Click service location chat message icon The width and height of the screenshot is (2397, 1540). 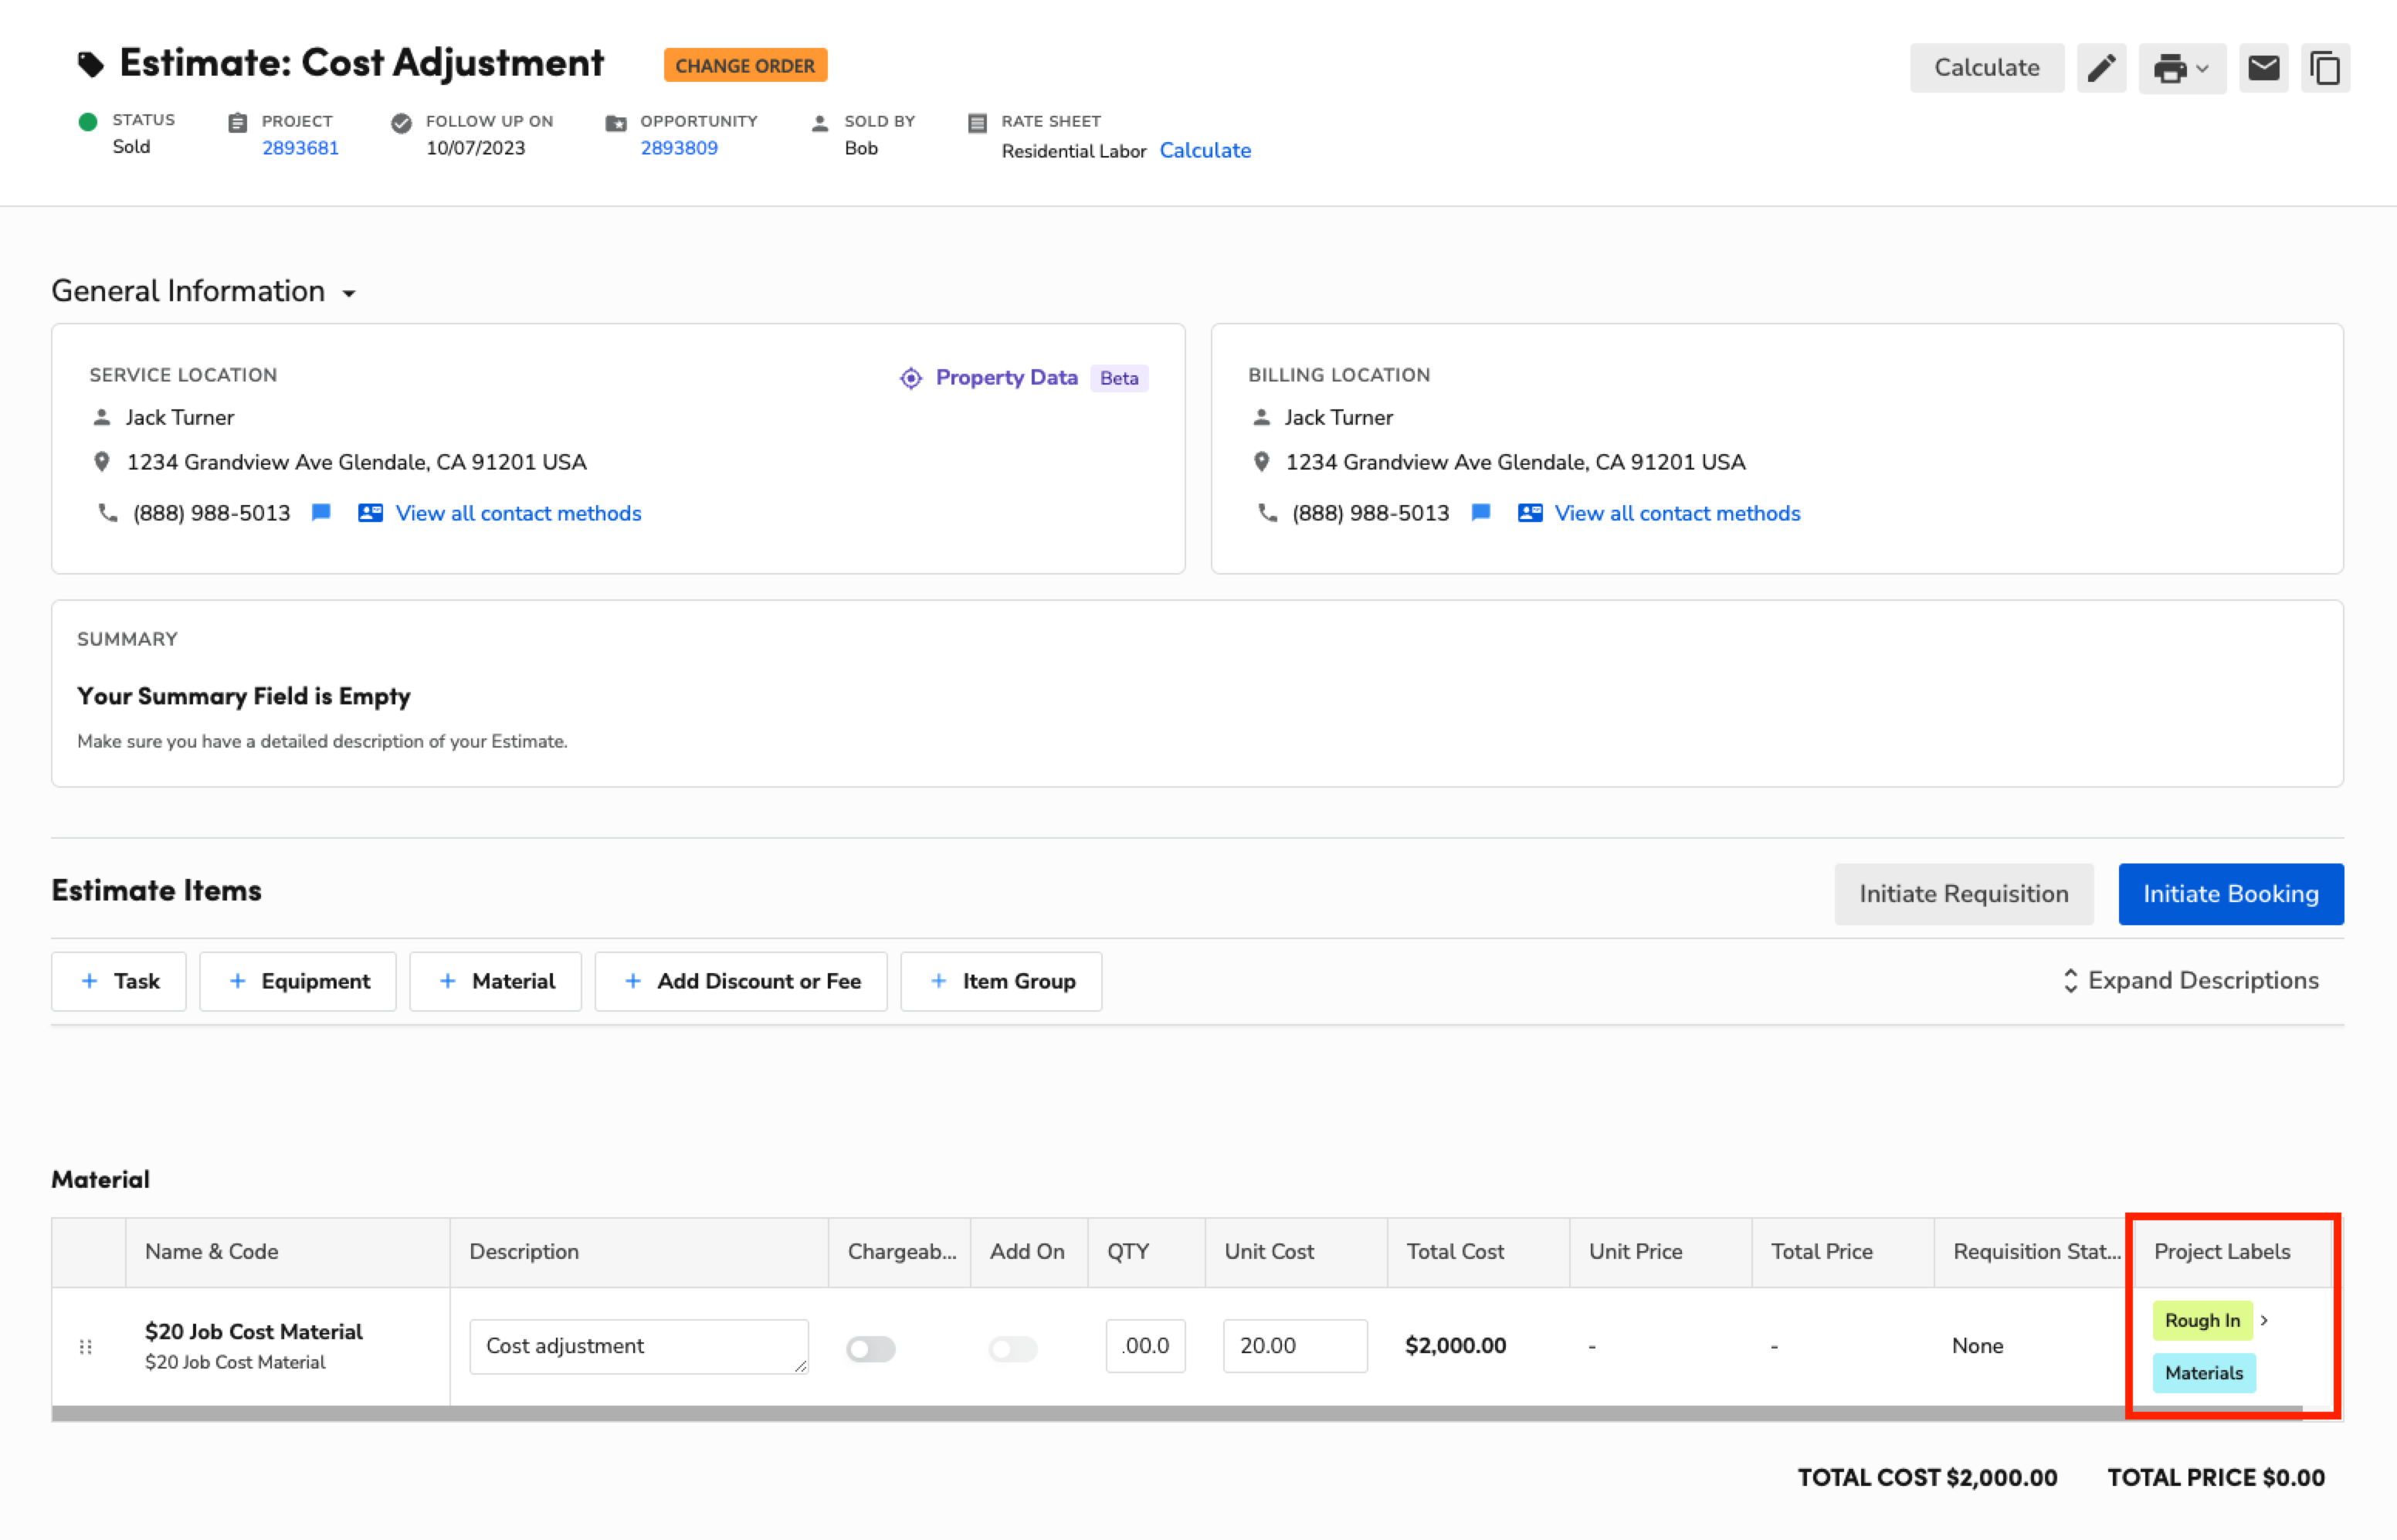[x=321, y=513]
